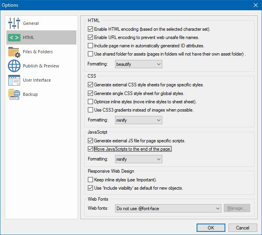Check Use shared folder for assets
This screenshot has width=262, height=235.
pyautogui.click(x=90, y=54)
